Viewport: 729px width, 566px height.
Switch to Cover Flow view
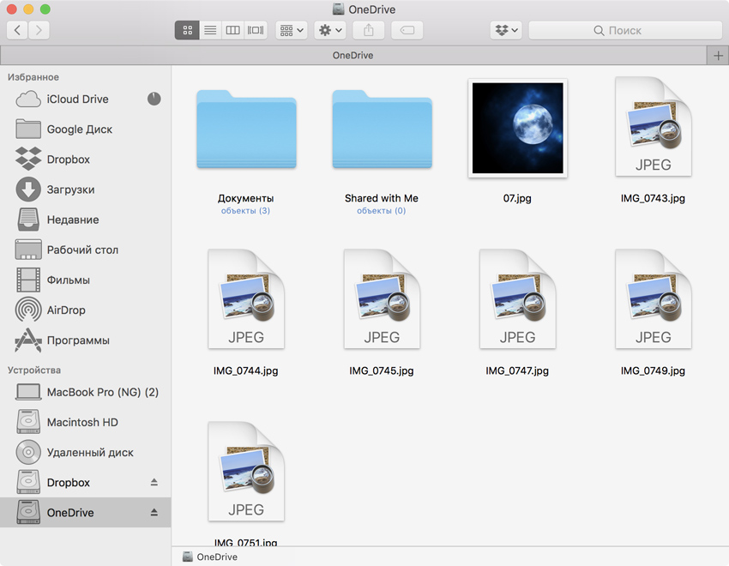tap(256, 30)
